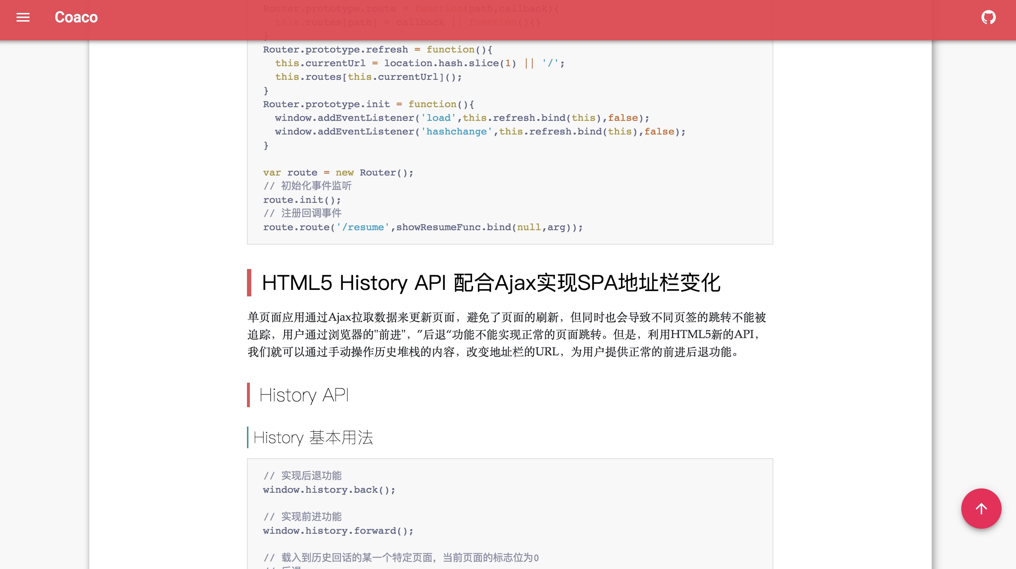Click the Coaco site title
The image size is (1016, 569).
click(76, 17)
